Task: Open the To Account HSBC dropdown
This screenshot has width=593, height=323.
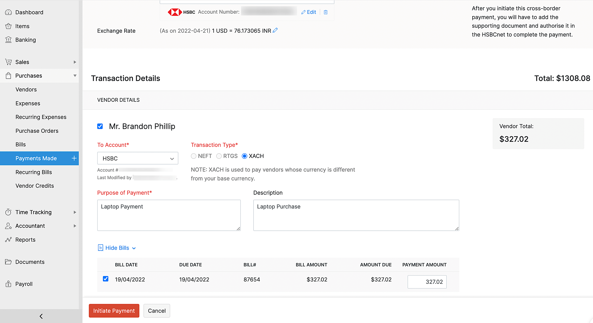Action: 138,159
